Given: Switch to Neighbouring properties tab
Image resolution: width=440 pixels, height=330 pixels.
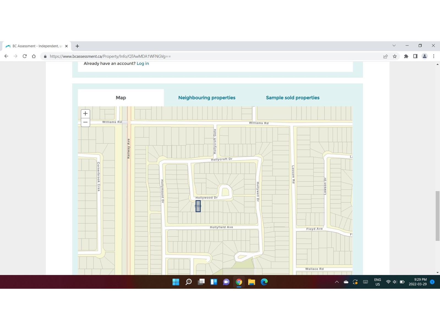Looking at the screenshot, I should pos(207,98).
